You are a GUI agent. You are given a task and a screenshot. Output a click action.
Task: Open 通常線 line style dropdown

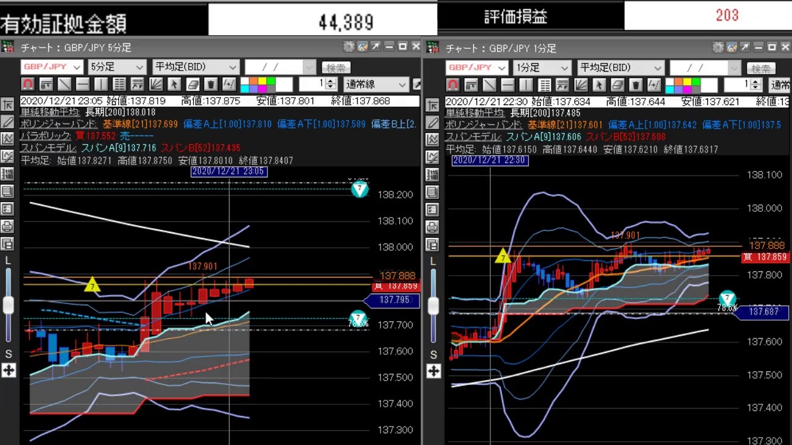click(x=376, y=85)
